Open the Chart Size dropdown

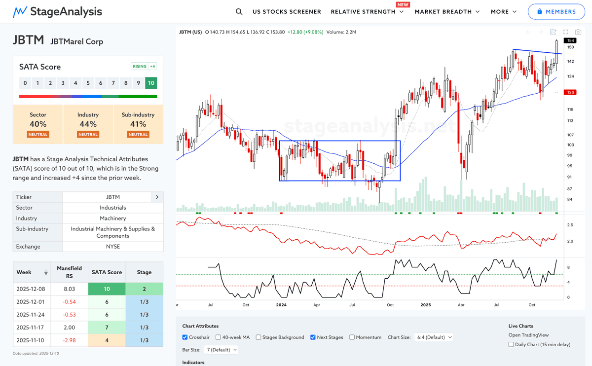tap(434, 337)
